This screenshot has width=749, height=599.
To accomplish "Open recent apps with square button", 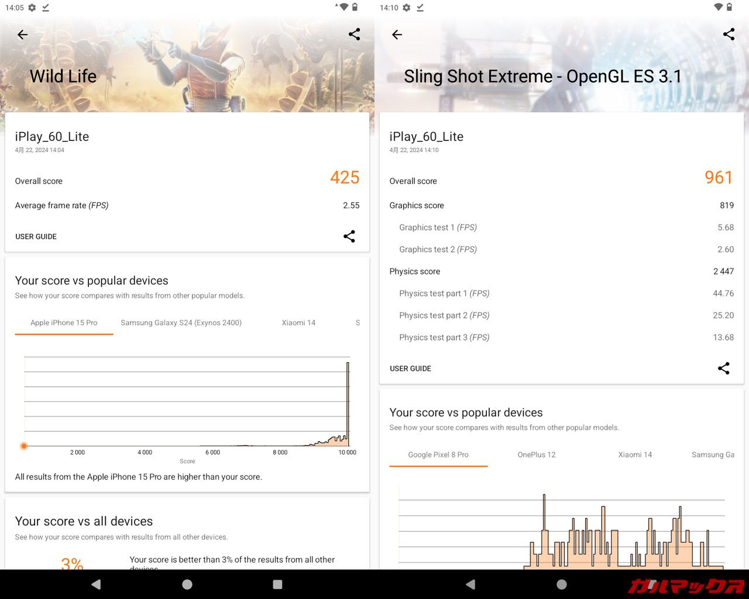I will coord(277,584).
